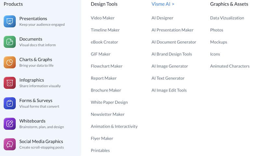Go to Timeline Maker
The width and height of the screenshot is (260, 156).
pyautogui.click(x=105, y=30)
